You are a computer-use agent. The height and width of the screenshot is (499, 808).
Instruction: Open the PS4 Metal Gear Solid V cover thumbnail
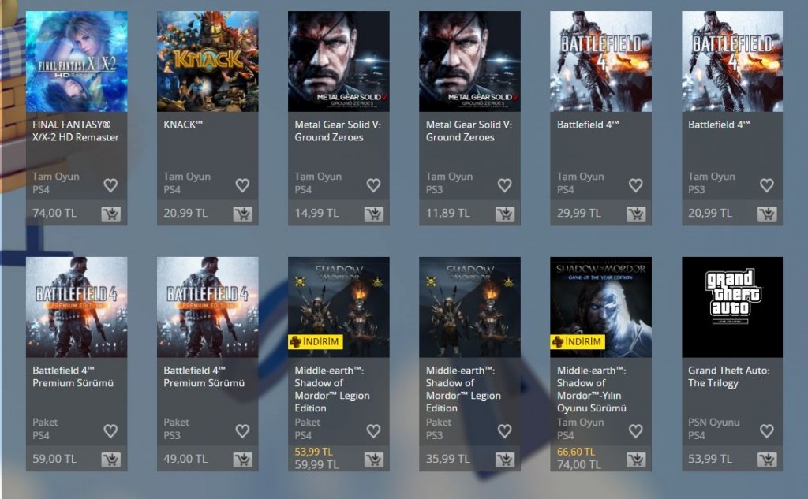point(339,61)
